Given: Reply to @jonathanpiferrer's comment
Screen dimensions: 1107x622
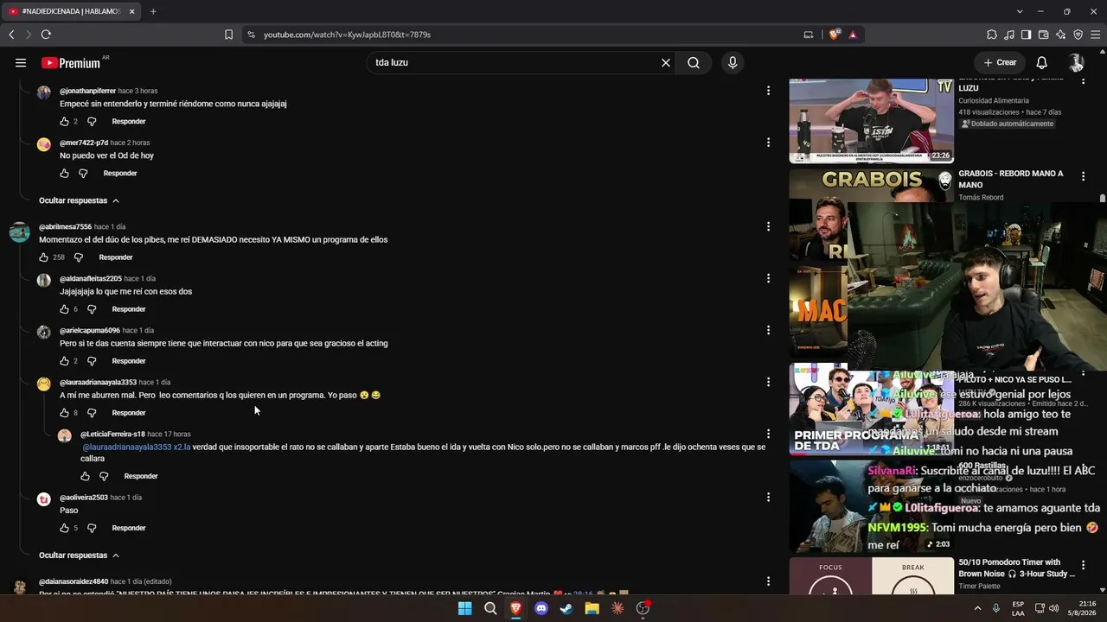Looking at the screenshot, I should click(x=129, y=122).
